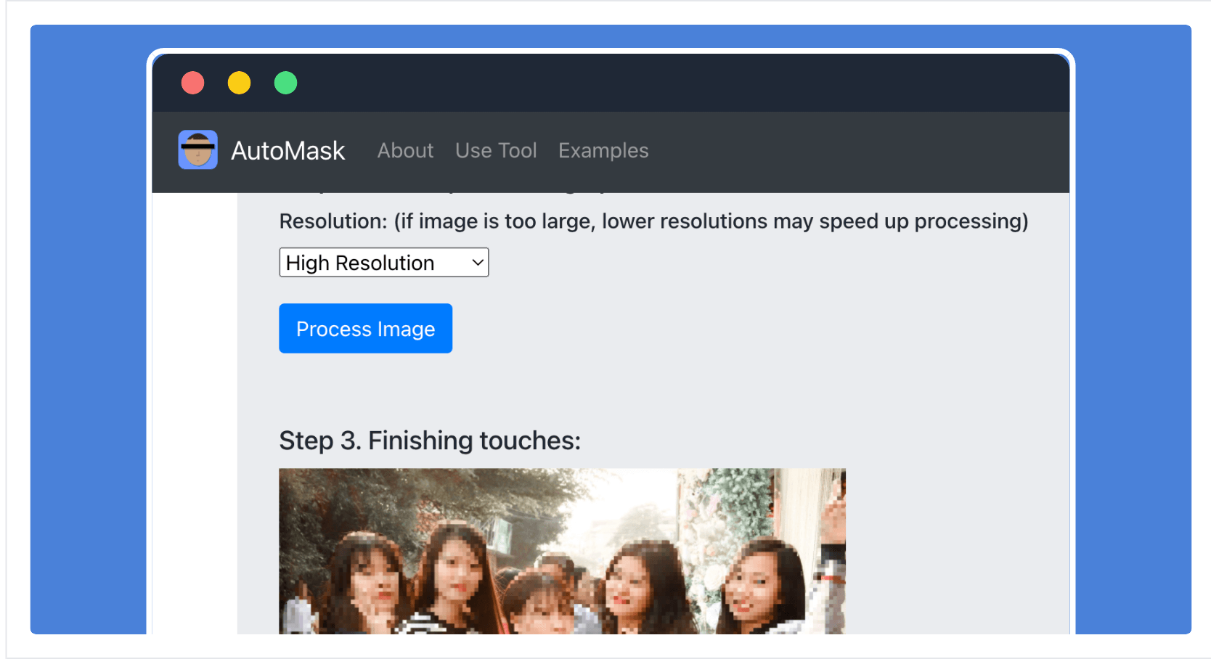This screenshot has width=1211, height=659.
Task: Click the Resolution label text above the dropdown
Action: (x=653, y=221)
